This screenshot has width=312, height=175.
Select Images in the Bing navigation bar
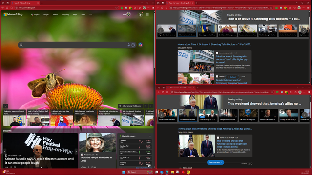[46, 14]
